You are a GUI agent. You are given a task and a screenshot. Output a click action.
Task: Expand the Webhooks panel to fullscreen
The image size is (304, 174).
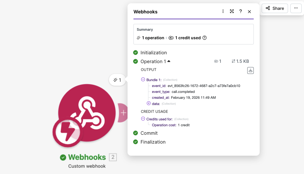[x=232, y=11]
